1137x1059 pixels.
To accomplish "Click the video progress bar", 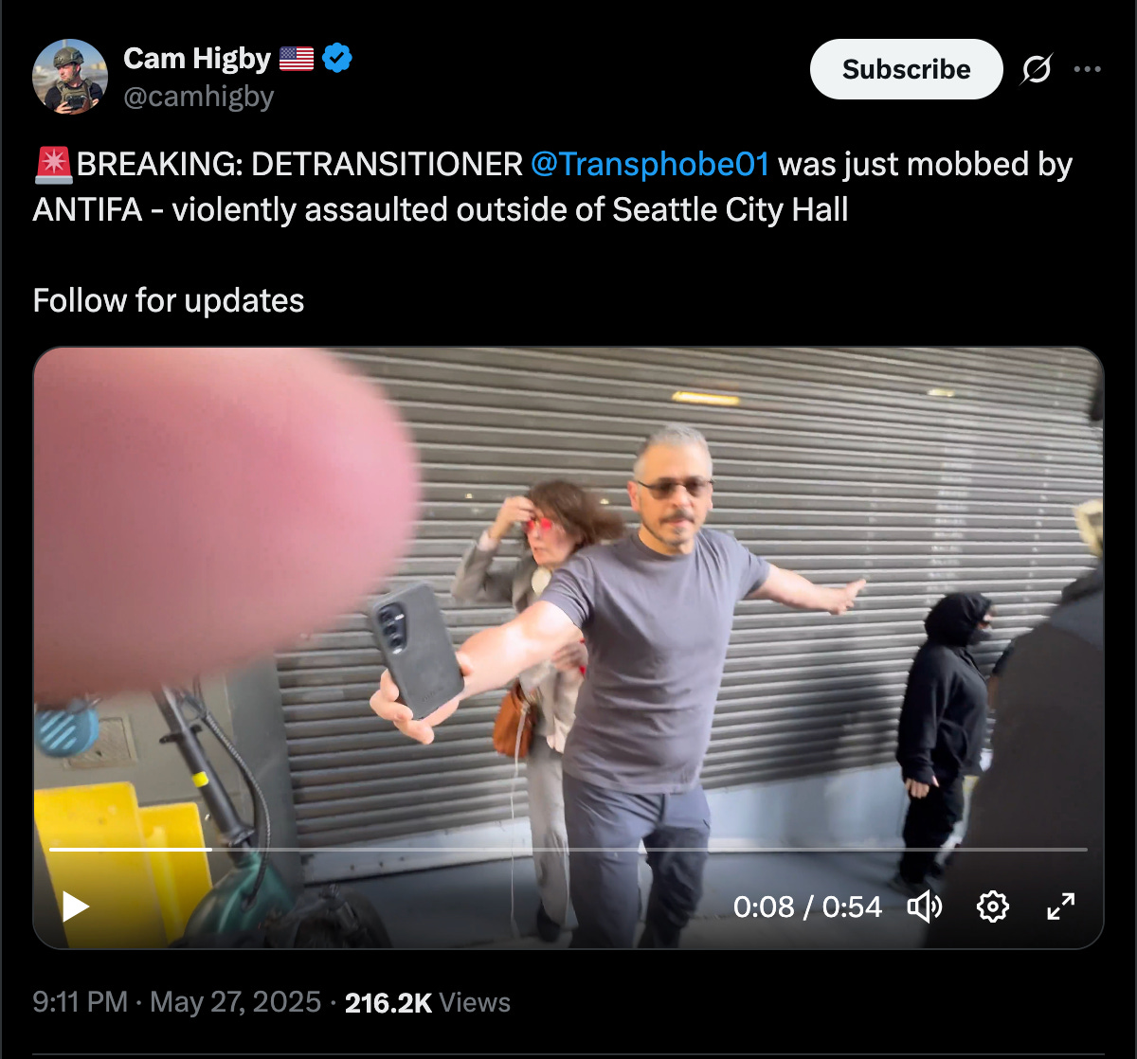I will [568, 850].
